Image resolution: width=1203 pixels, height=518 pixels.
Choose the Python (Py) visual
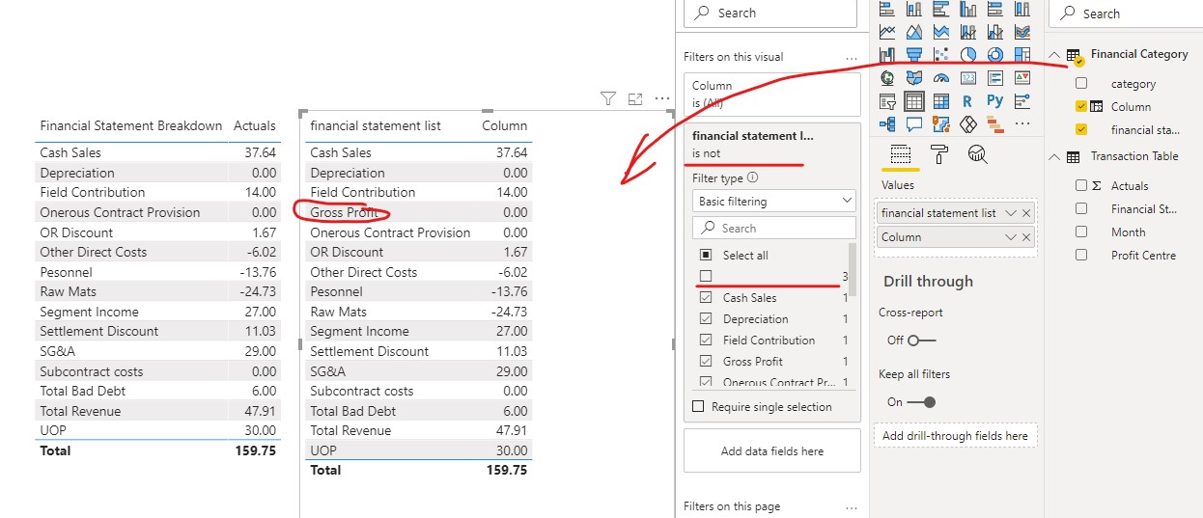click(995, 101)
